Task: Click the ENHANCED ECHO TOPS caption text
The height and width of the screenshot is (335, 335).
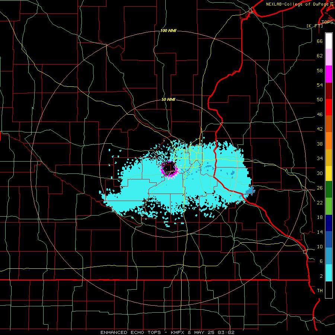Action: pyautogui.click(x=131, y=332)
